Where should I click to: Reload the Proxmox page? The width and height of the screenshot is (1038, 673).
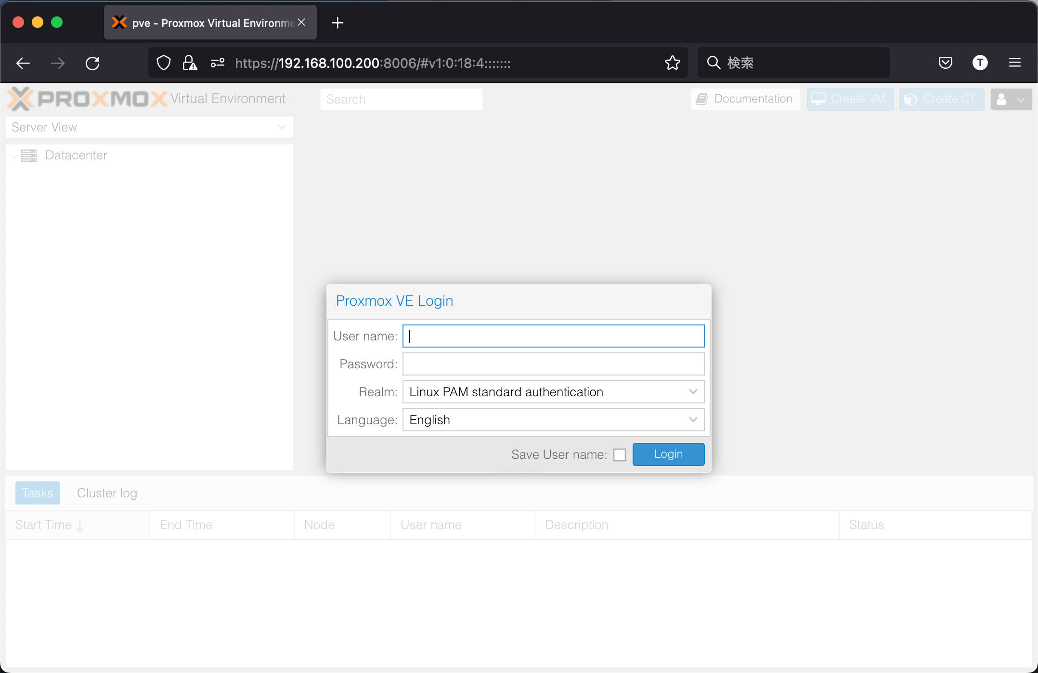[x=92, y=63]
